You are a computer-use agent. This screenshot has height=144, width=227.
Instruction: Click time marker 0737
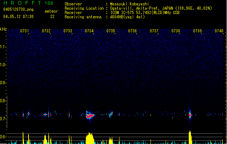coord(154,31)
